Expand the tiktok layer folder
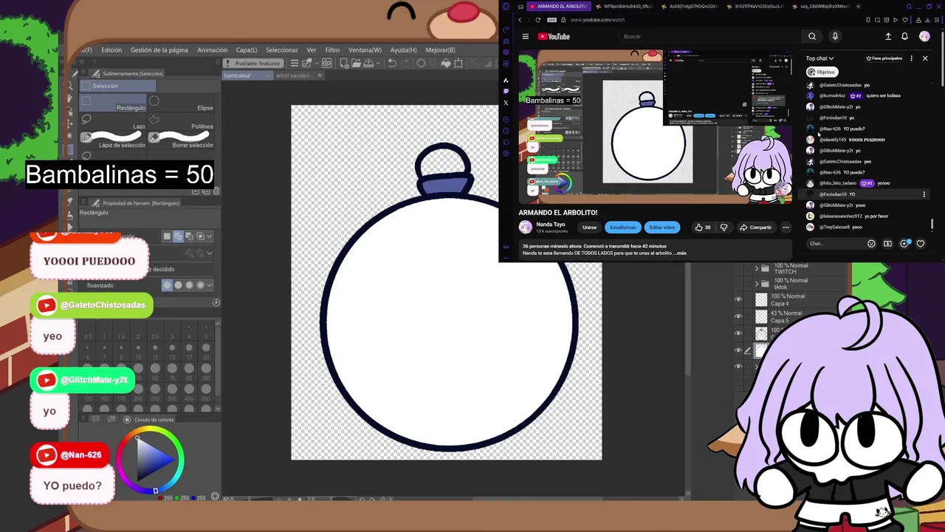Screen dimensions: 945x532 pyautogui.click(x=756, y=283)
